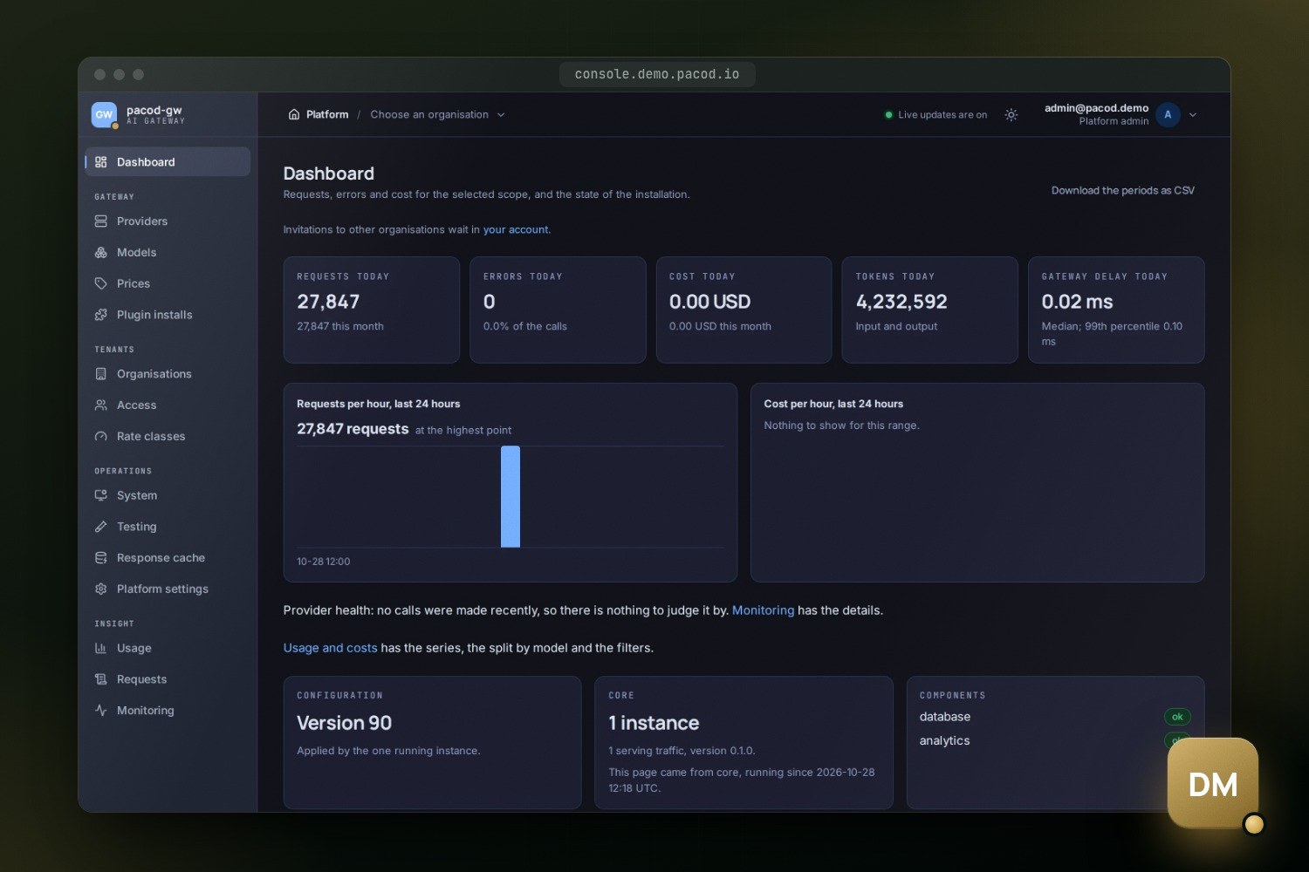The image size is (1309, 872).
Task: Click the Response cache database icon
Action: (101, 558)
